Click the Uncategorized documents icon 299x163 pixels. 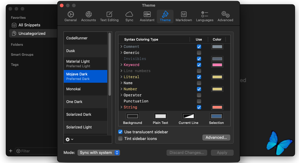(x=14, y=33)
